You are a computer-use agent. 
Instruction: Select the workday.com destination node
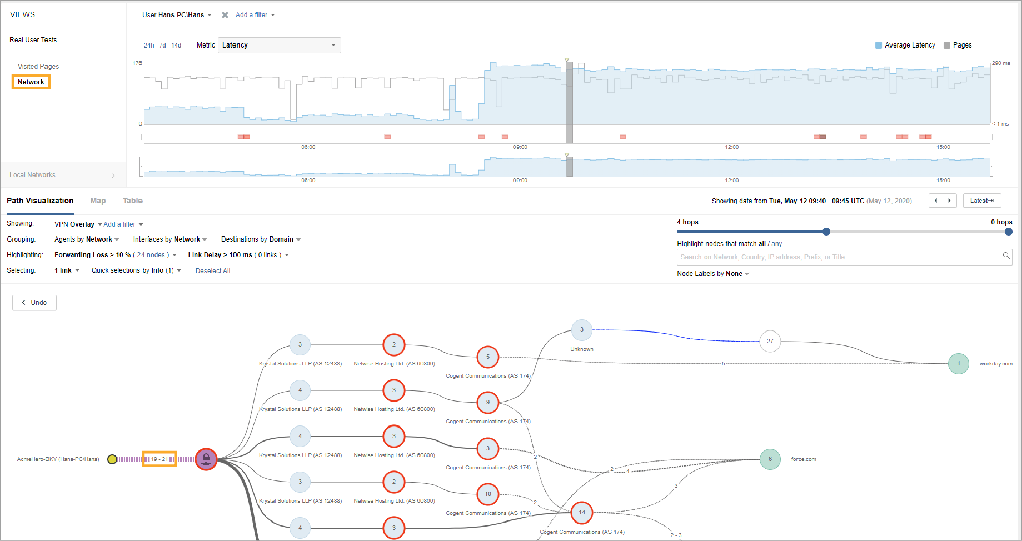click(x=958, y=364)
